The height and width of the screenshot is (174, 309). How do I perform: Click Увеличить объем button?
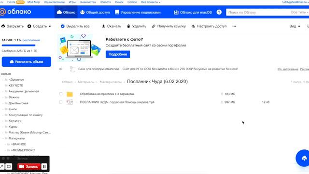pos(27,62)
